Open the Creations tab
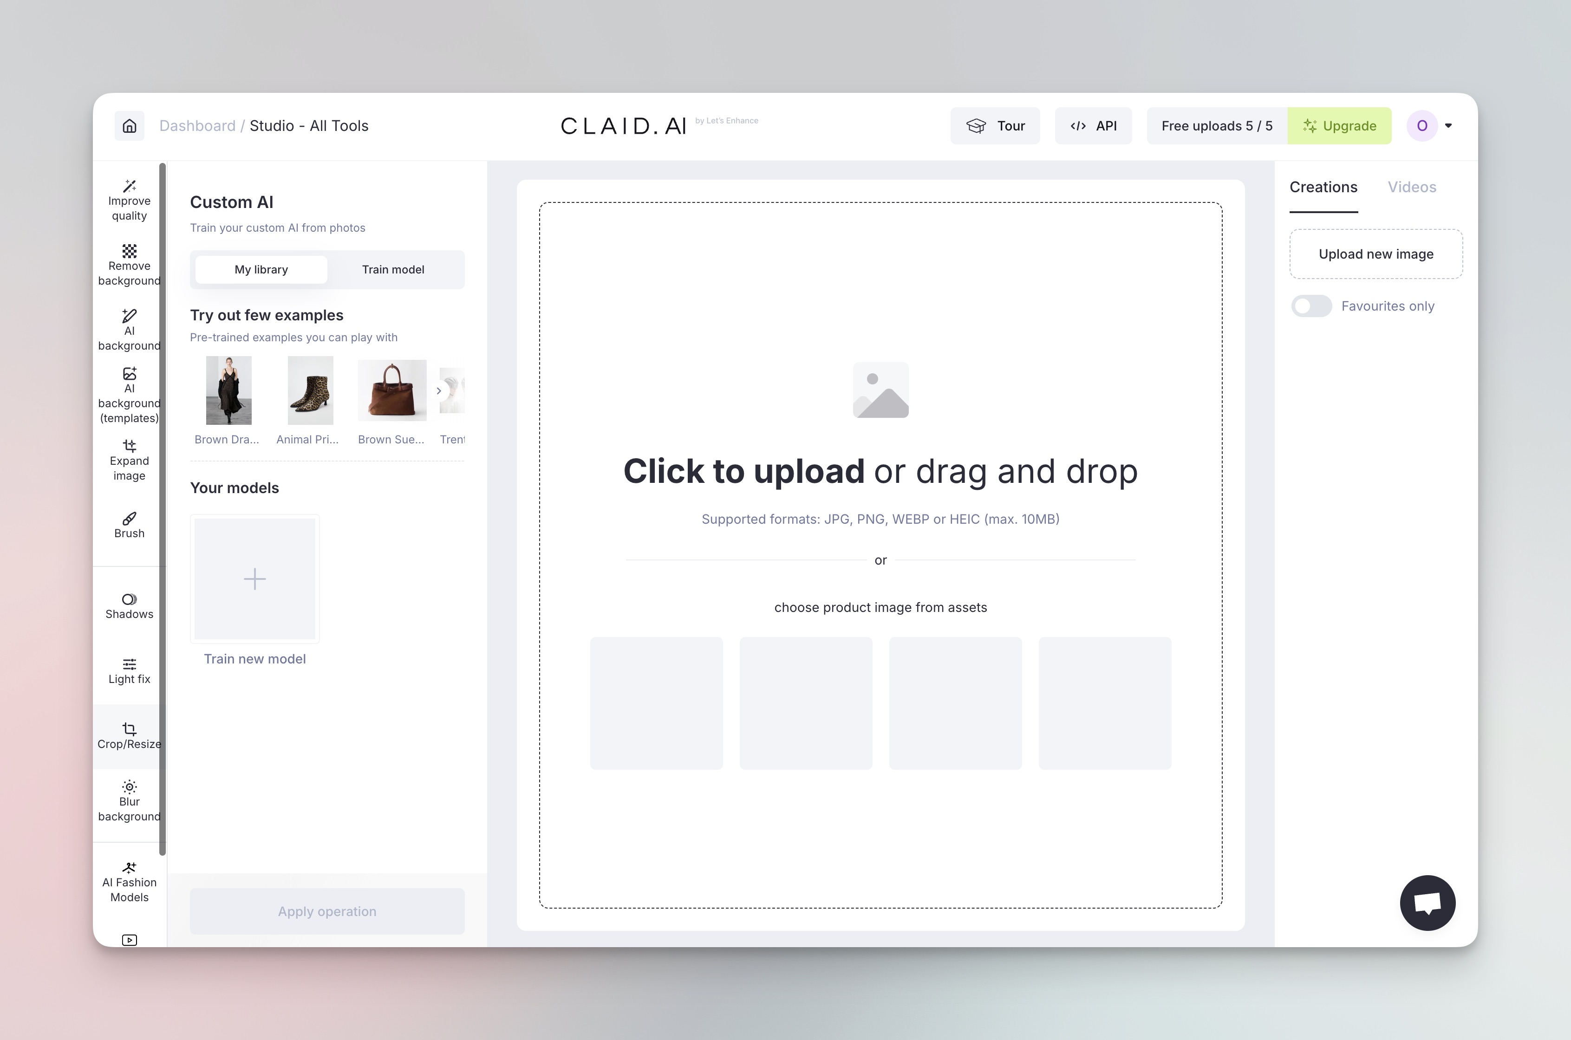This screenshot has width=1571, height=1040. [1323, 188]
